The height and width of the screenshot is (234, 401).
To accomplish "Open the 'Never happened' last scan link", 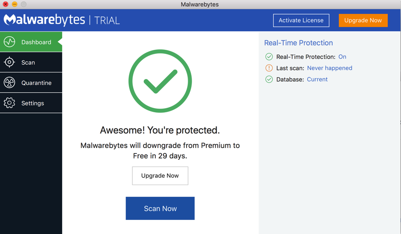I will tap(330, 68).
